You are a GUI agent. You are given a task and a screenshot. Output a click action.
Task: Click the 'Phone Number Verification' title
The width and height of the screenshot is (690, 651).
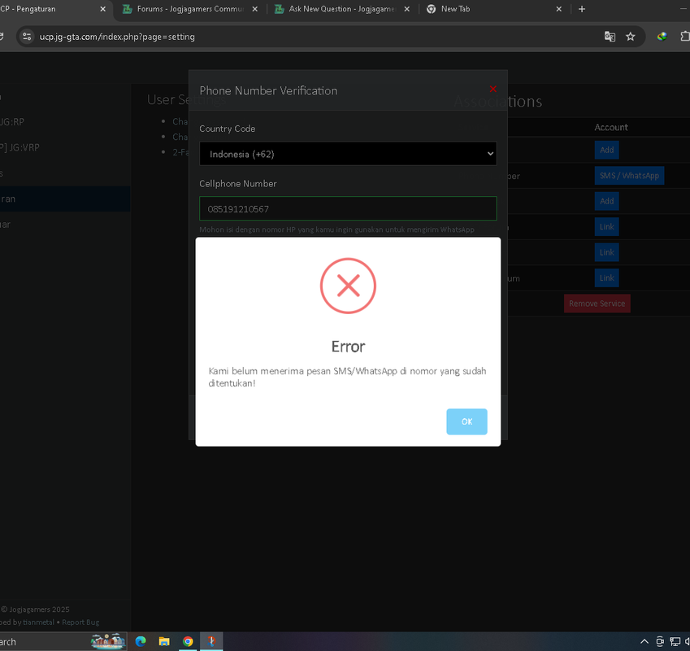[x=268, y=91]
